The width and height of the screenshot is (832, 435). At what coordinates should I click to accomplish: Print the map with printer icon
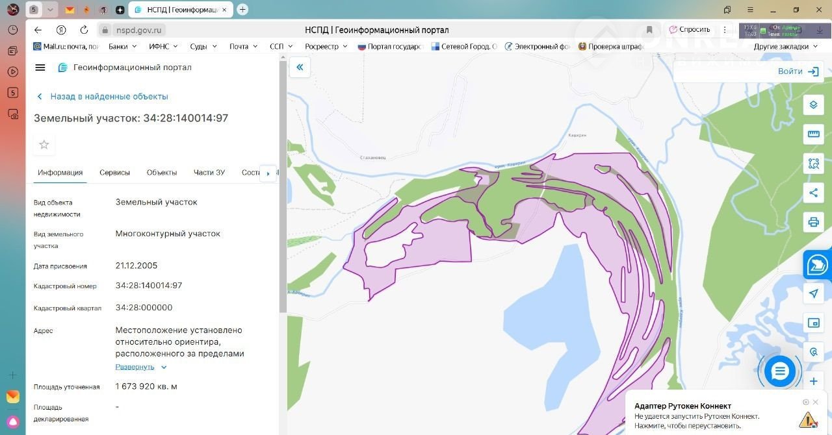(x=813, y=222)
